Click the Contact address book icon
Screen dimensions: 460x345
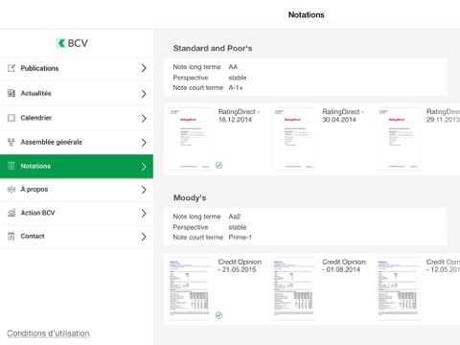[x=11, y=237]
